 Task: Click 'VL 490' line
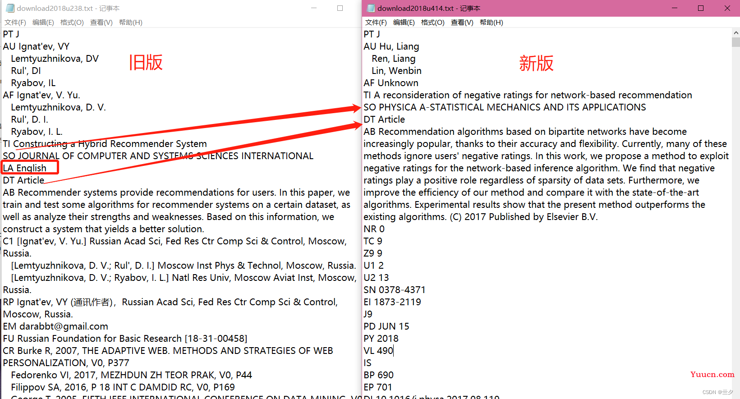click(378, 351)
